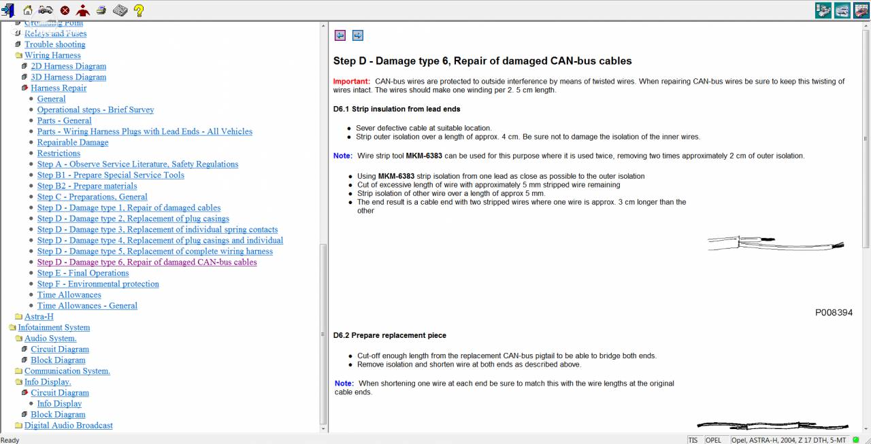
Task: Click the red book icon beside Info Display Circuit Diagram
Action: coord(24,392)
